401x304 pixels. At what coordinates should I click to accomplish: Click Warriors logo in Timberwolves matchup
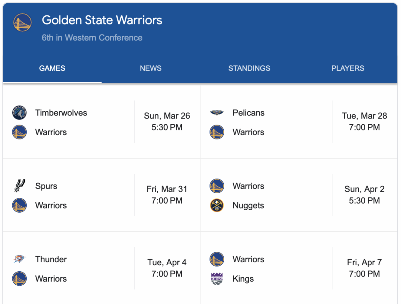(x=19, y=132)
